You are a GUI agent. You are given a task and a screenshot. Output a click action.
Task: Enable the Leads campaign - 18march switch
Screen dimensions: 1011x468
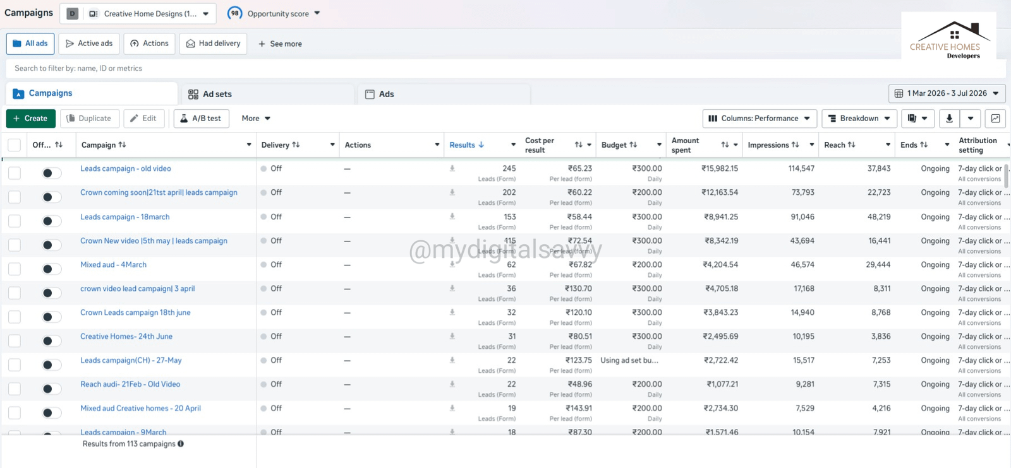click(51, 221)
